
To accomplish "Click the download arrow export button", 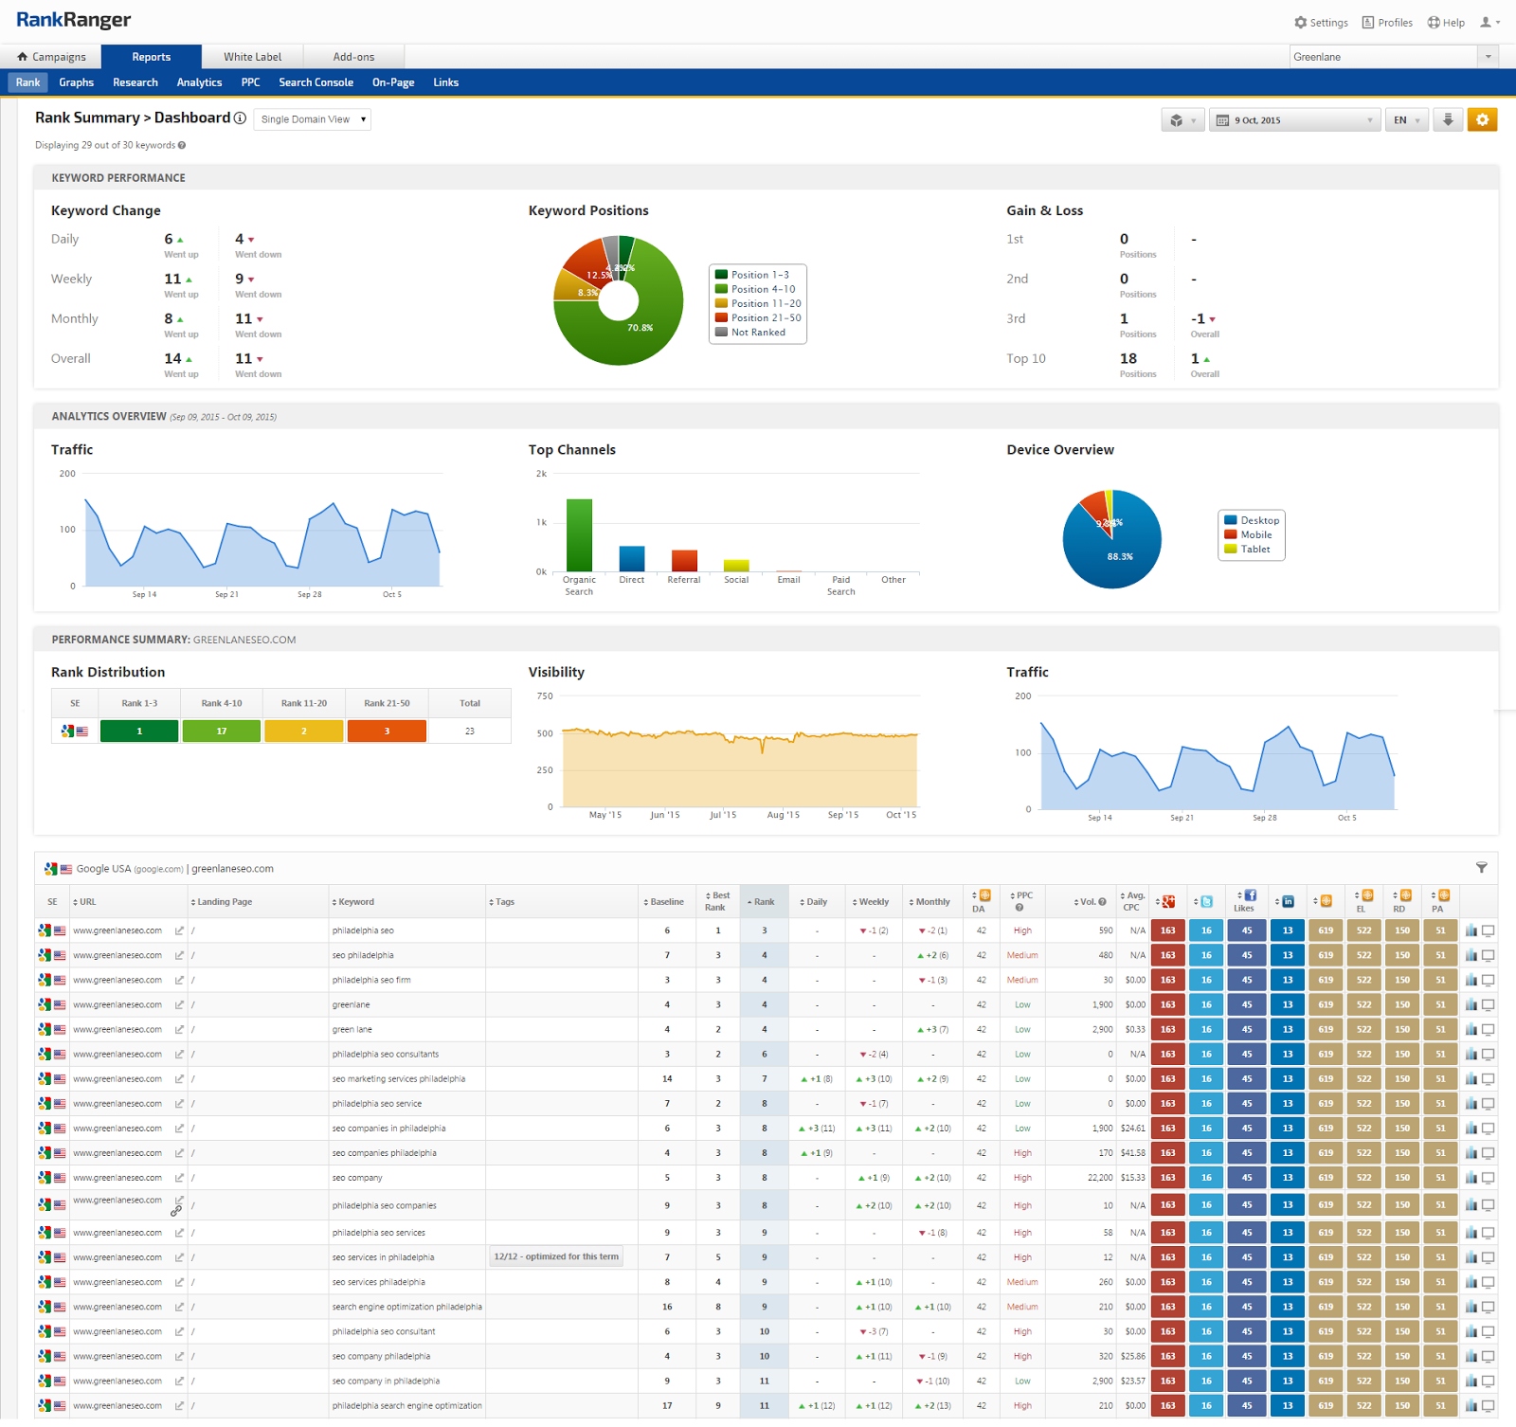I will point(1448,120).
